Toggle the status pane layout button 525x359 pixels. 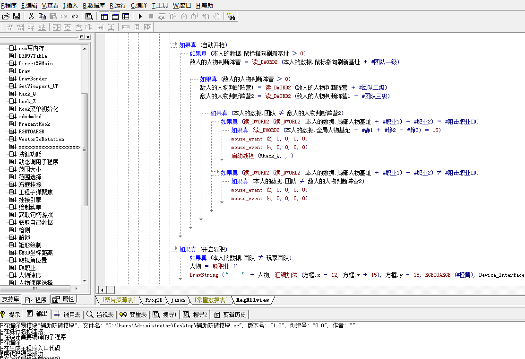115,16
